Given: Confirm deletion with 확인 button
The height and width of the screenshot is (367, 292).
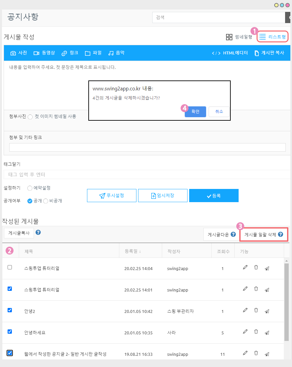Looking at the screenshot, I should (195, 112).
